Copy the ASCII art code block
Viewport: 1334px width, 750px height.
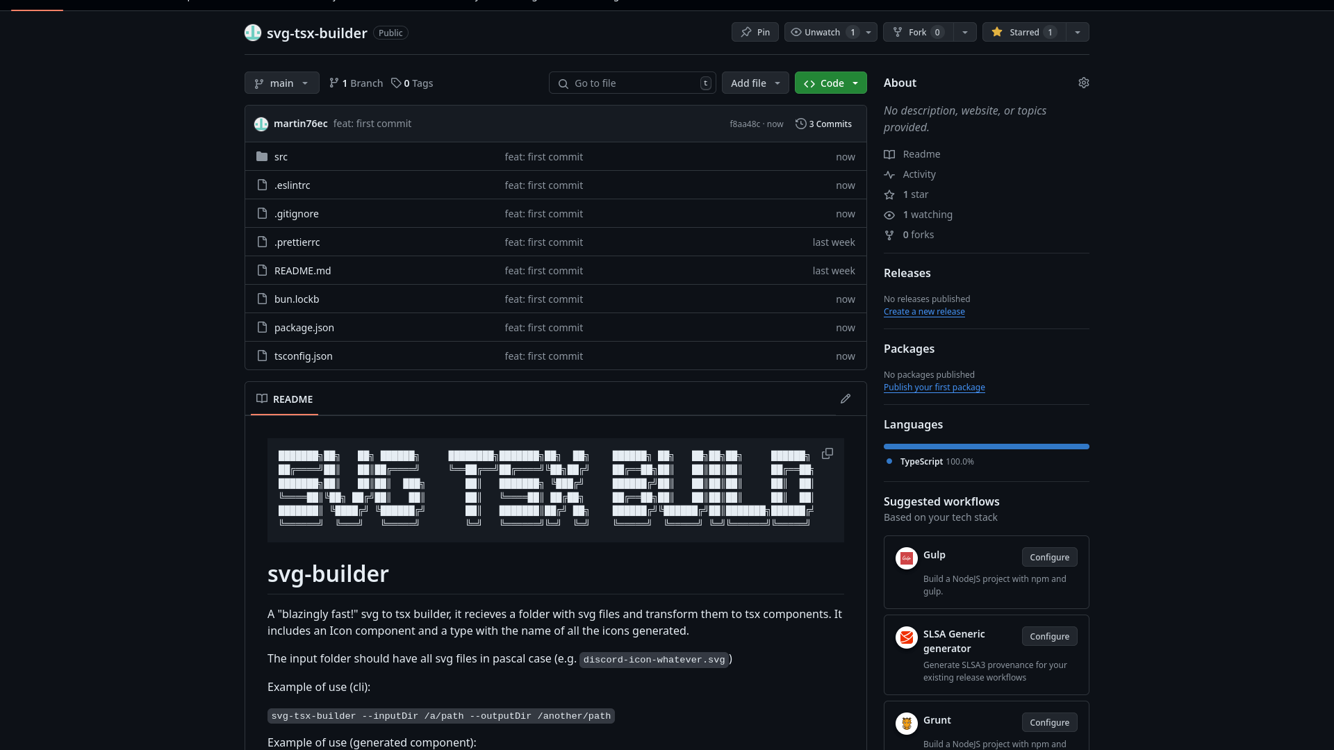[x=827, y=453]
